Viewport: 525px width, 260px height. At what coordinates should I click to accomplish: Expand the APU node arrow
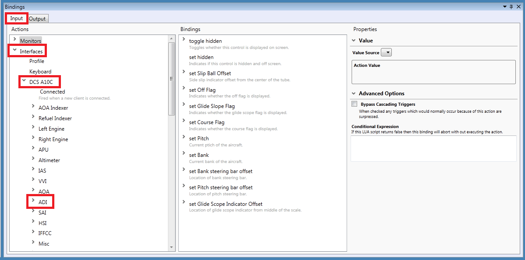point(33,148)
